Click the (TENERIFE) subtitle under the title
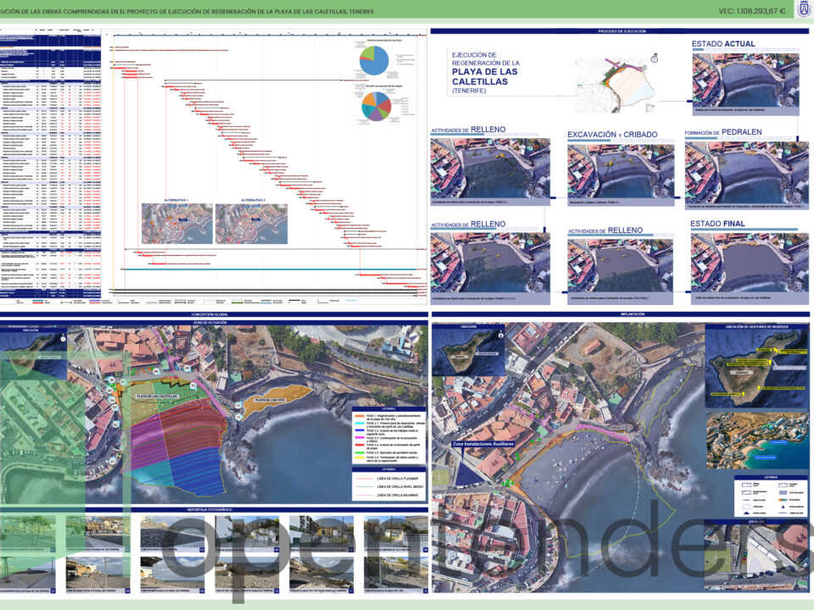 (469, 91)
